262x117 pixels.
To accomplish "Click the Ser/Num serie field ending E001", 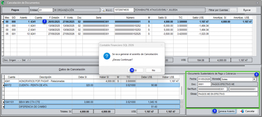I will click(x=212, y=89).
